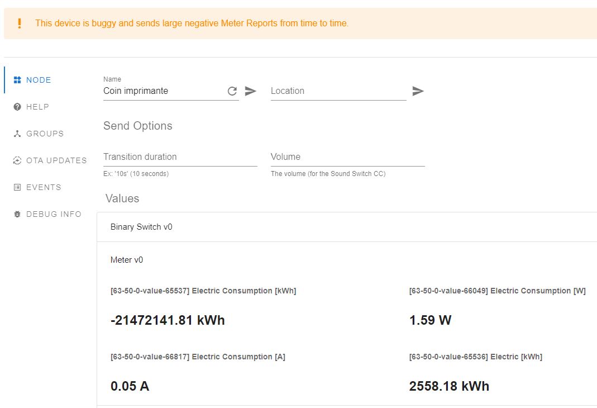Click the NODE tab grid icon
The width and height of the screenshot is (597, 408).
(17, 80)
